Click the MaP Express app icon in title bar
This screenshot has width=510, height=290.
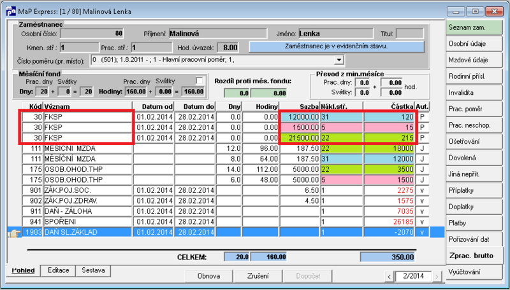[x=11, y=11]
